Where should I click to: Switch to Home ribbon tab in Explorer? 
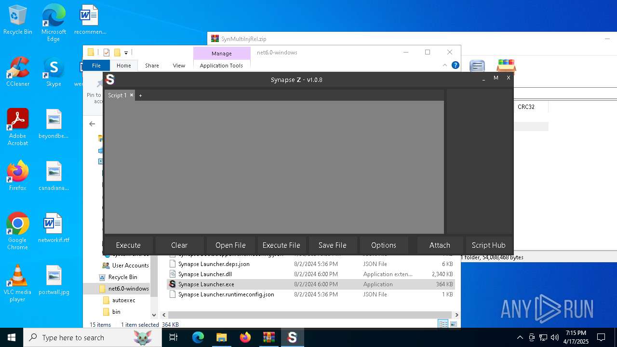click(124, 66)
